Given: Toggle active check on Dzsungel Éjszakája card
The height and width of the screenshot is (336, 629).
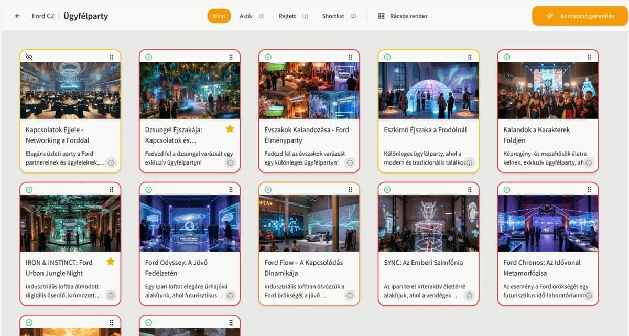Looking at the screenshot, I should tap(148, 57).
